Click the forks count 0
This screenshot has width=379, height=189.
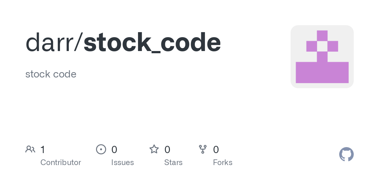click(x=216, y=149)
